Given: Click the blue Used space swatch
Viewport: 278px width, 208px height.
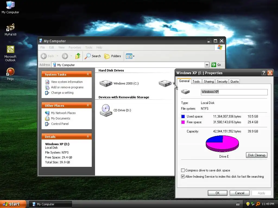Looking at the screenshot, I should point(183,116).
